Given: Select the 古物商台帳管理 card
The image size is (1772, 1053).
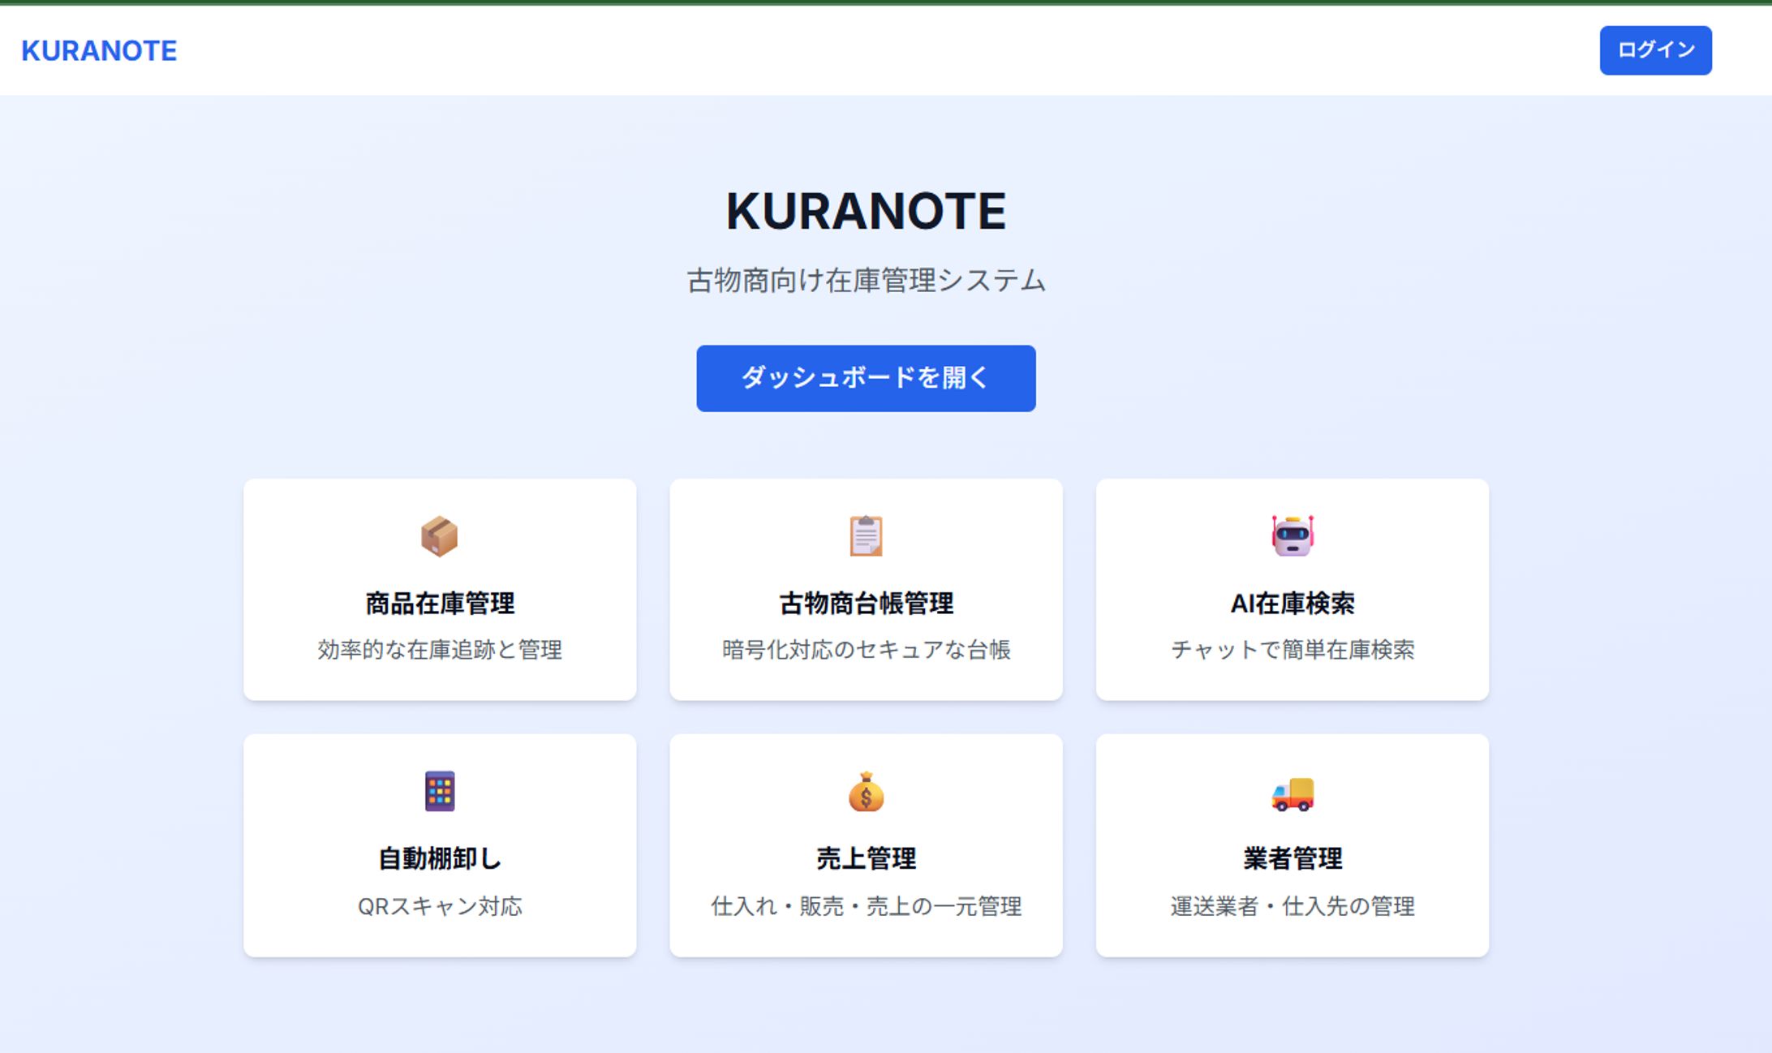Looking at the screenshot, I should click(865, 589).
